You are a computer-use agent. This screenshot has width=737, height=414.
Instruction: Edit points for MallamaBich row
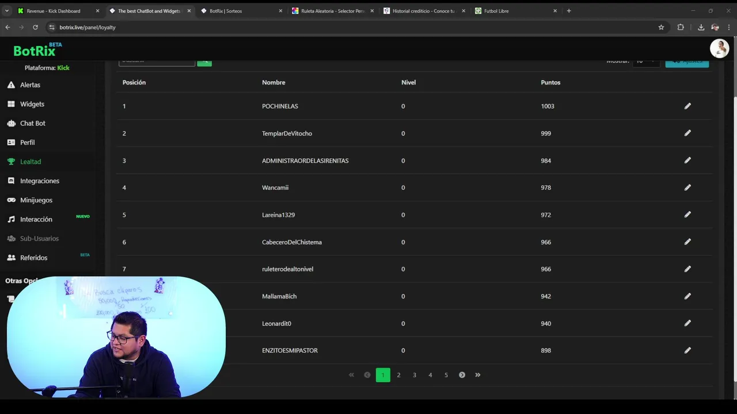coord(687,296)
